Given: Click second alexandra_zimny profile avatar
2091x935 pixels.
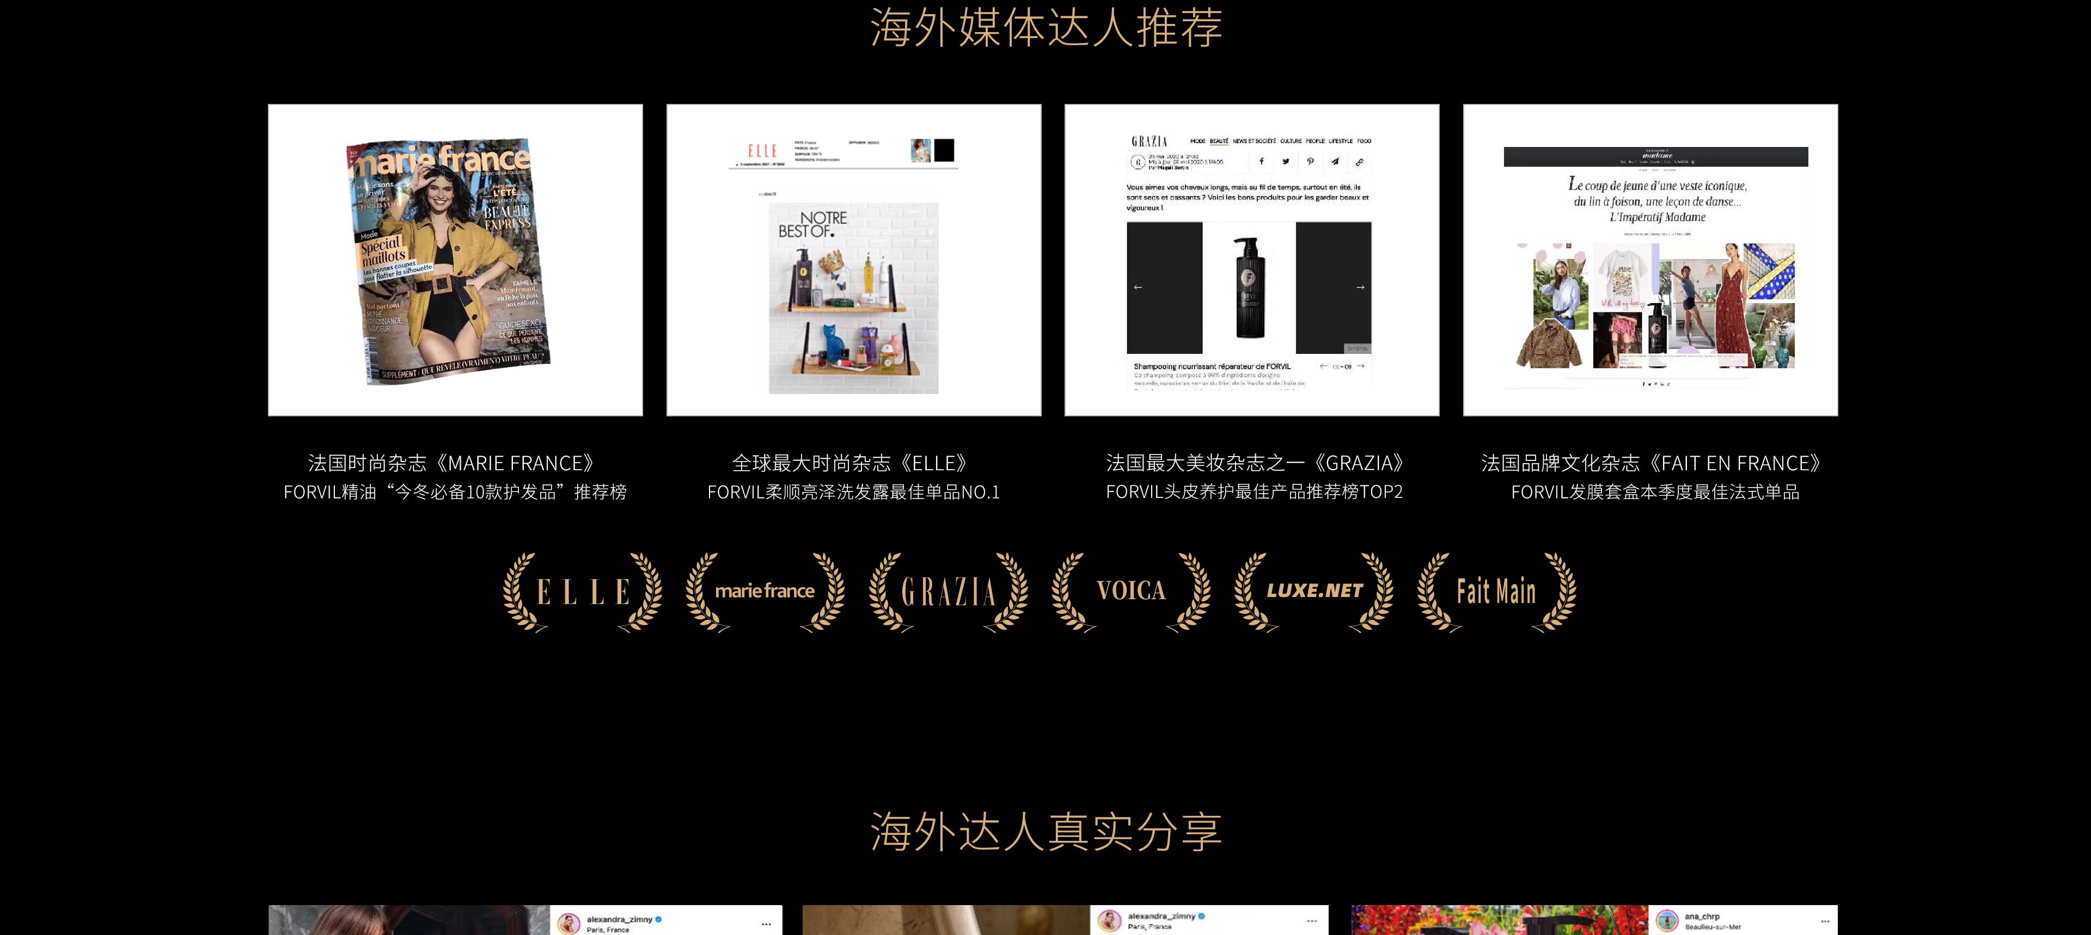Looking at the screenshot, I should click(x=1109, y=920).
